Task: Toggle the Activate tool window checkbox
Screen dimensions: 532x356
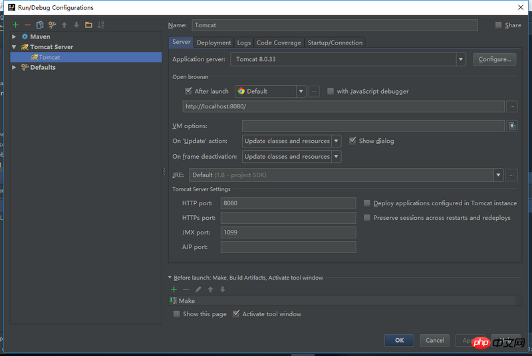Action: coord(236,313)
